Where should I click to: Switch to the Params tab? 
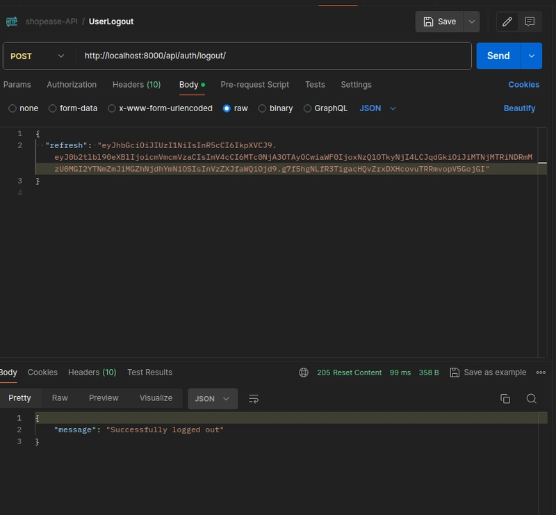point(17,85)
